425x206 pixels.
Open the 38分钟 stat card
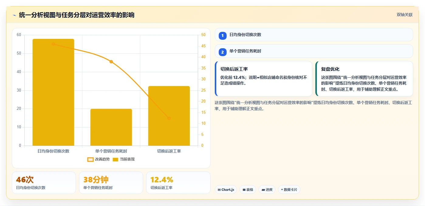point(111,183)
